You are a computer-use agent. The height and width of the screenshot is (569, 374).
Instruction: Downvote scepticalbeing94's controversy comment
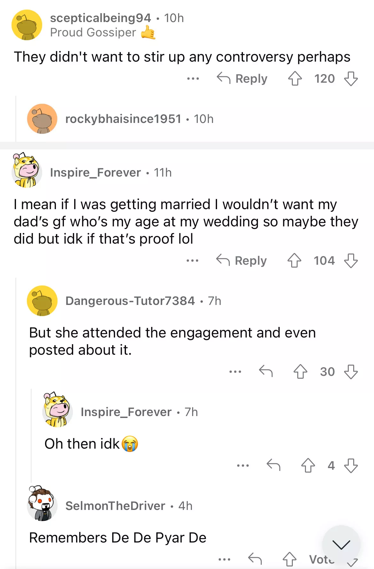[x=351, y=79]
